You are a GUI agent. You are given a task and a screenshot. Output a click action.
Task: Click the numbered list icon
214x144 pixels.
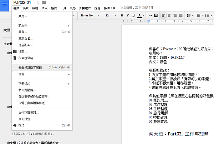point(199,15)
